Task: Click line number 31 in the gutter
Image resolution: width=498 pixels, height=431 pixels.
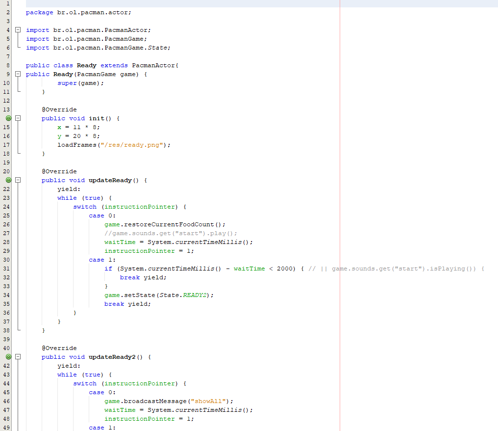Action: [7, 269]
